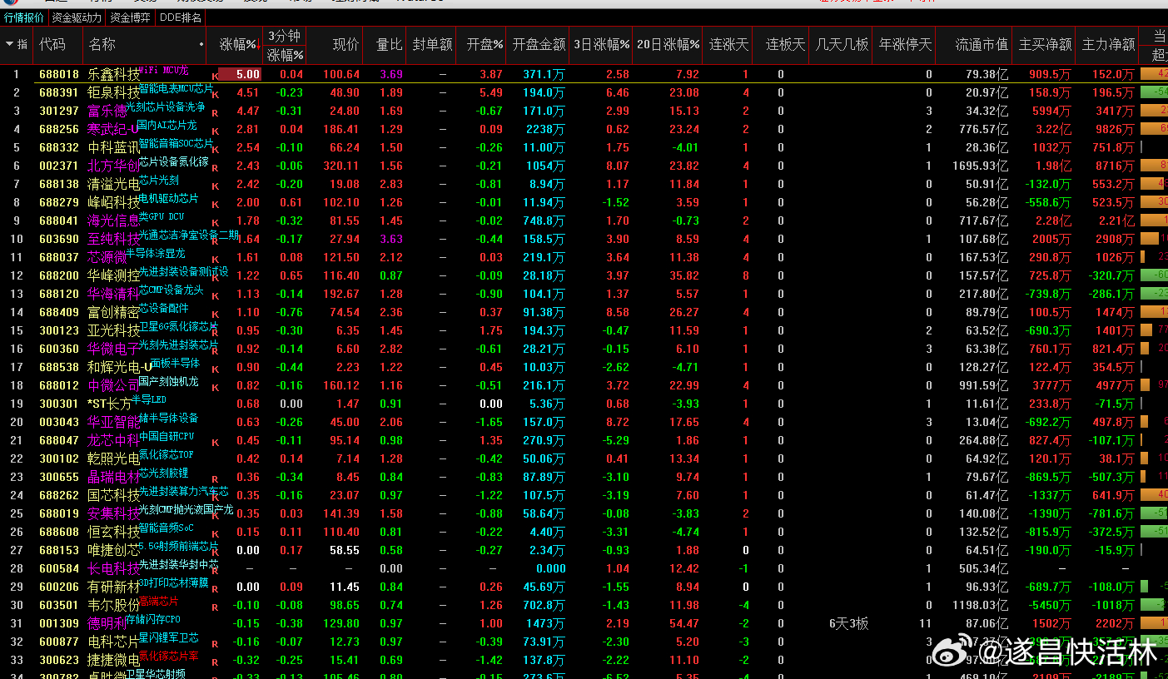The width and height of the screenshot is (1168, 679).
Task: Click the small dot in 名称 header
Action: click(201, 45)
